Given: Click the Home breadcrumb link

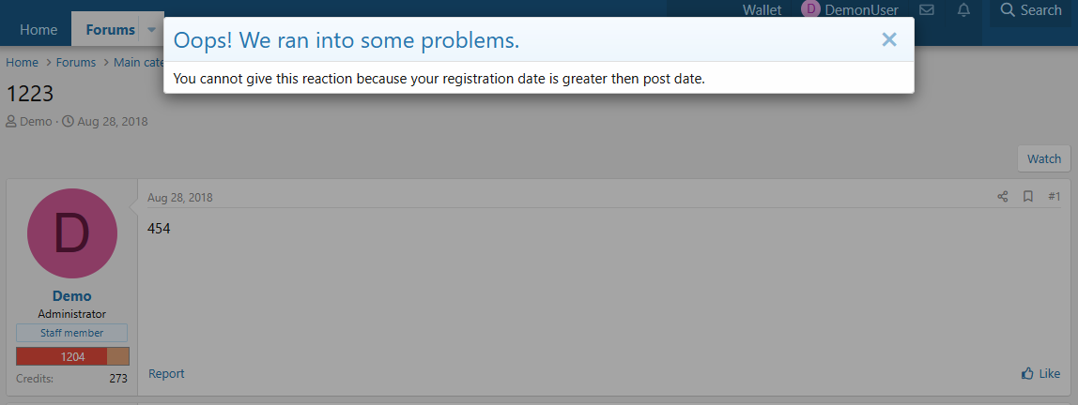Looking at the screenshot, I should pos(22,63).
